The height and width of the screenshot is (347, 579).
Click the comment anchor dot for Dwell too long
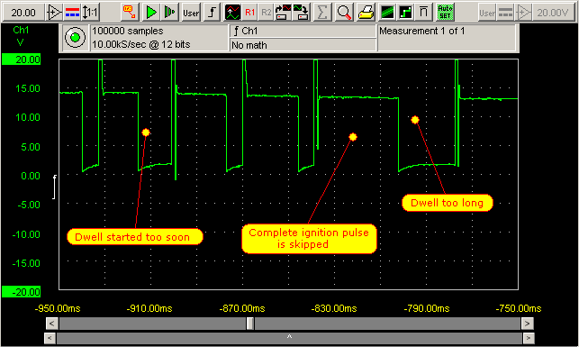tap(415, 120)
